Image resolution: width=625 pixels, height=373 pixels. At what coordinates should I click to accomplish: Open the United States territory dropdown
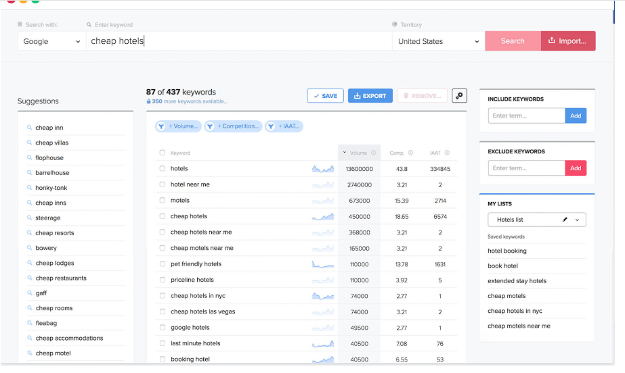tap(438, 41)
